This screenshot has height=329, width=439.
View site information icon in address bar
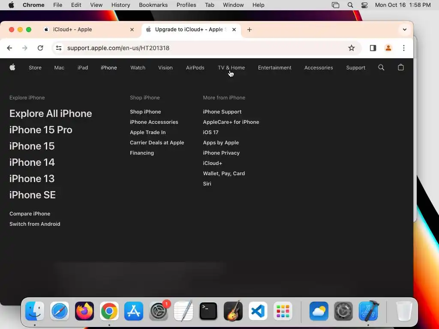tap(59, 48)
